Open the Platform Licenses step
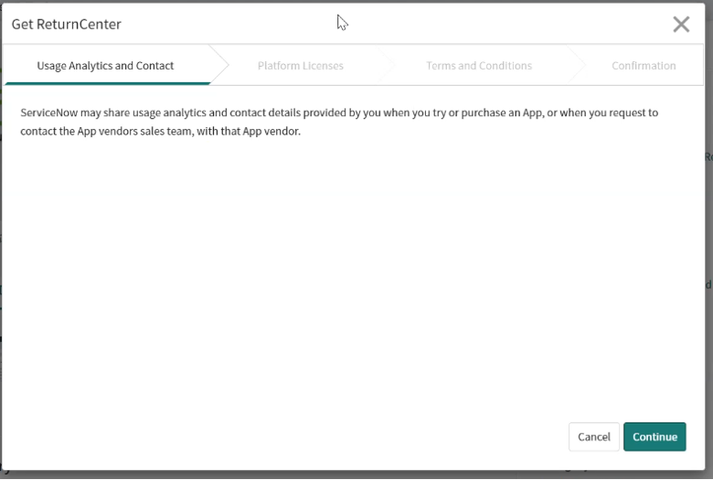The width and height of the screenshot is (713, 480). click(x=301, y=66)
